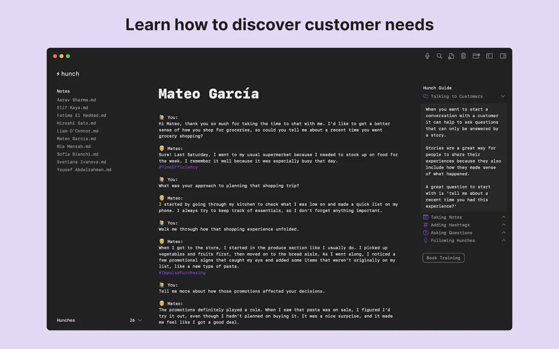Viewport: 559px width, 349px height.
Task: Open the #ImpulsePurchasing hashtag link
Action: pos(182,273)
